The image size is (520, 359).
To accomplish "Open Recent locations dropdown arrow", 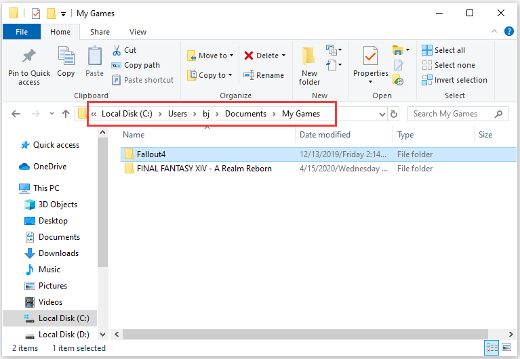I will point(52,114).
